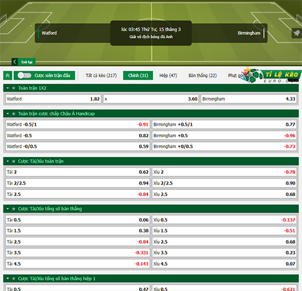Pick Birmingham win at 4.33 odds
The image size is (302, 291).
[248, 99]
